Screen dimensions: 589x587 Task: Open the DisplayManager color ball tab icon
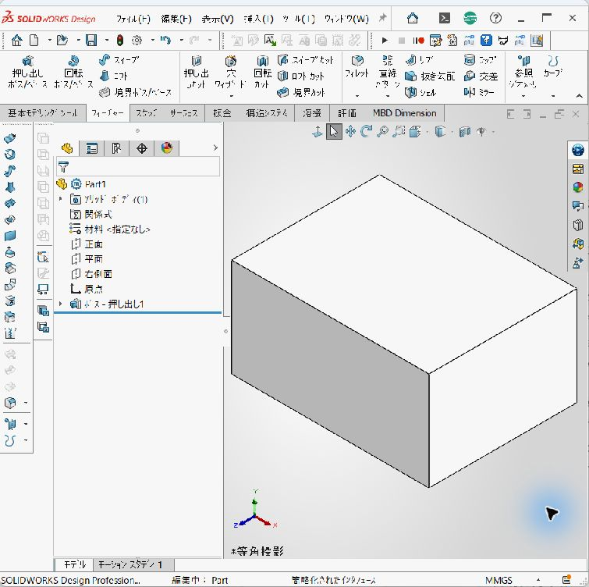[x=167, y=148]
